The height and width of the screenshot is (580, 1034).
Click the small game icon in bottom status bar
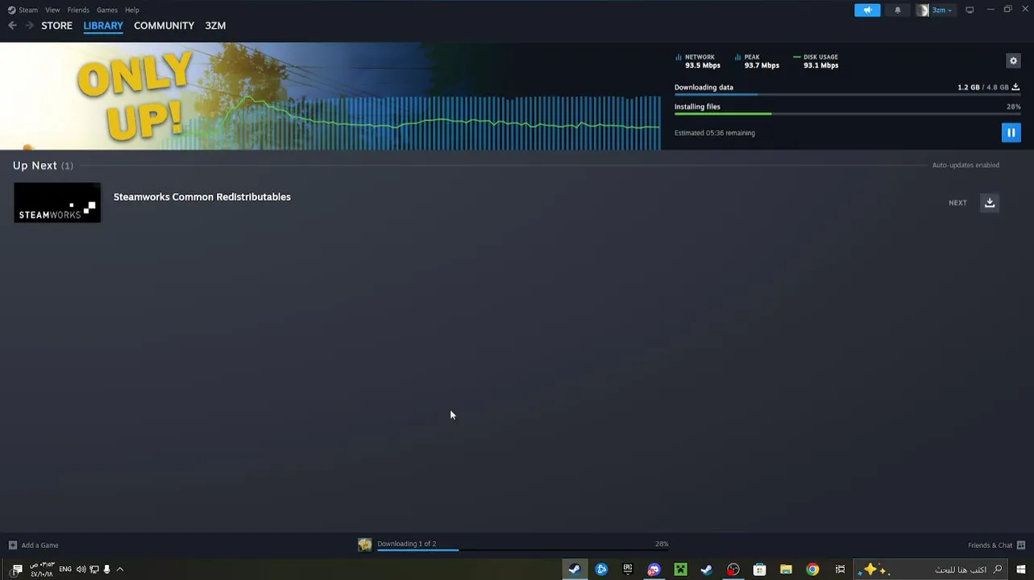(x=365, y=545)
